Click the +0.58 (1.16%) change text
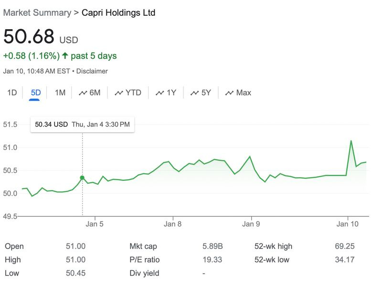Image resolution: width=382 pixels, height=287 pixels. [x=32, y=56]
